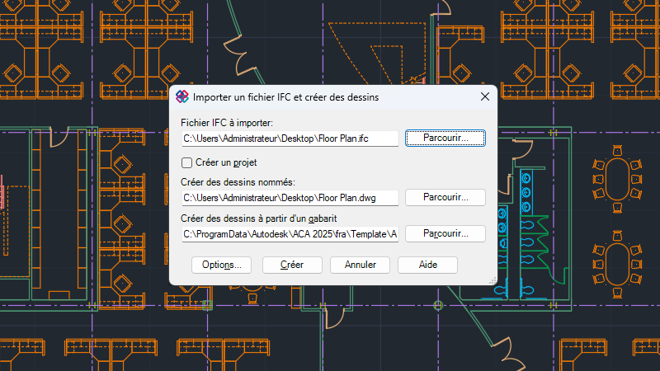Cancel the import with Annuler
Screen dimensions: 660x371
click(x=360, y=265)
